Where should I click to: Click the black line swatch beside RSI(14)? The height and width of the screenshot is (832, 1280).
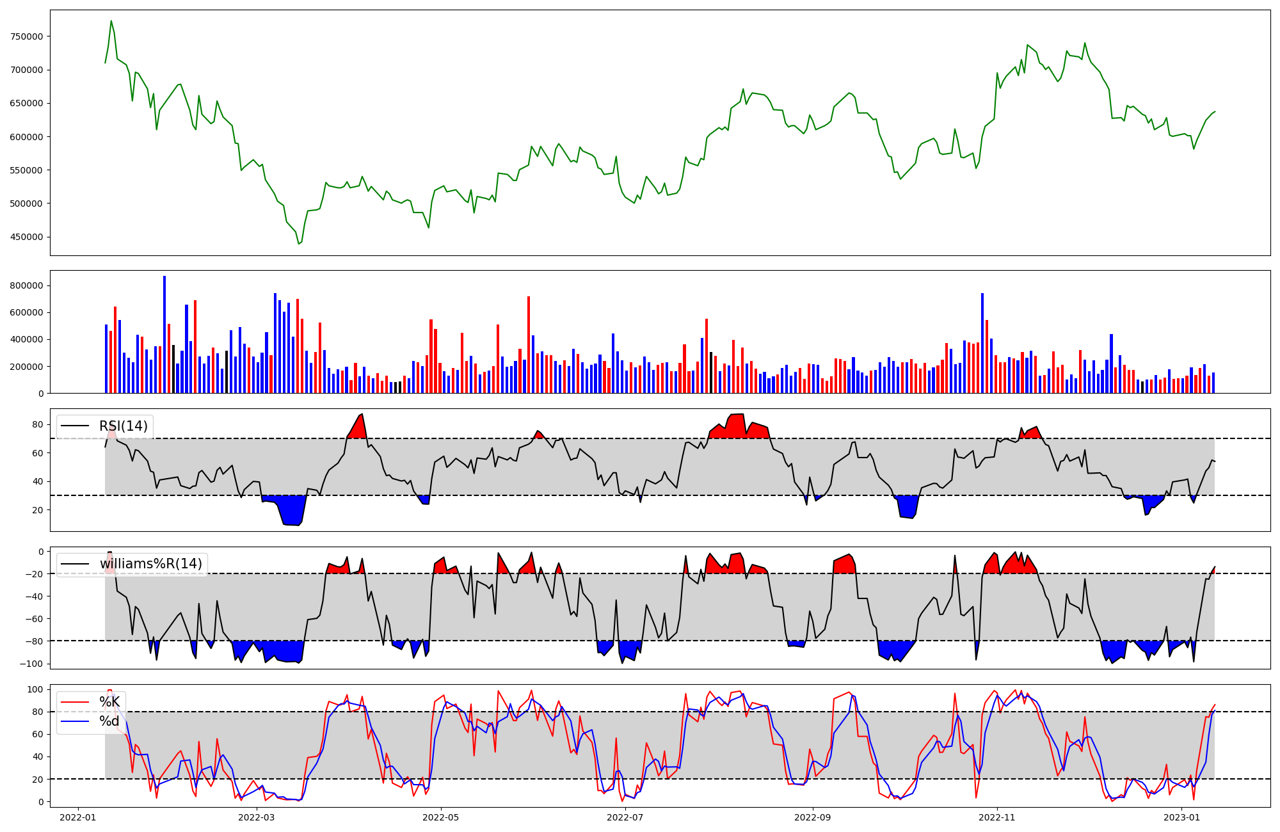(75, 426)
